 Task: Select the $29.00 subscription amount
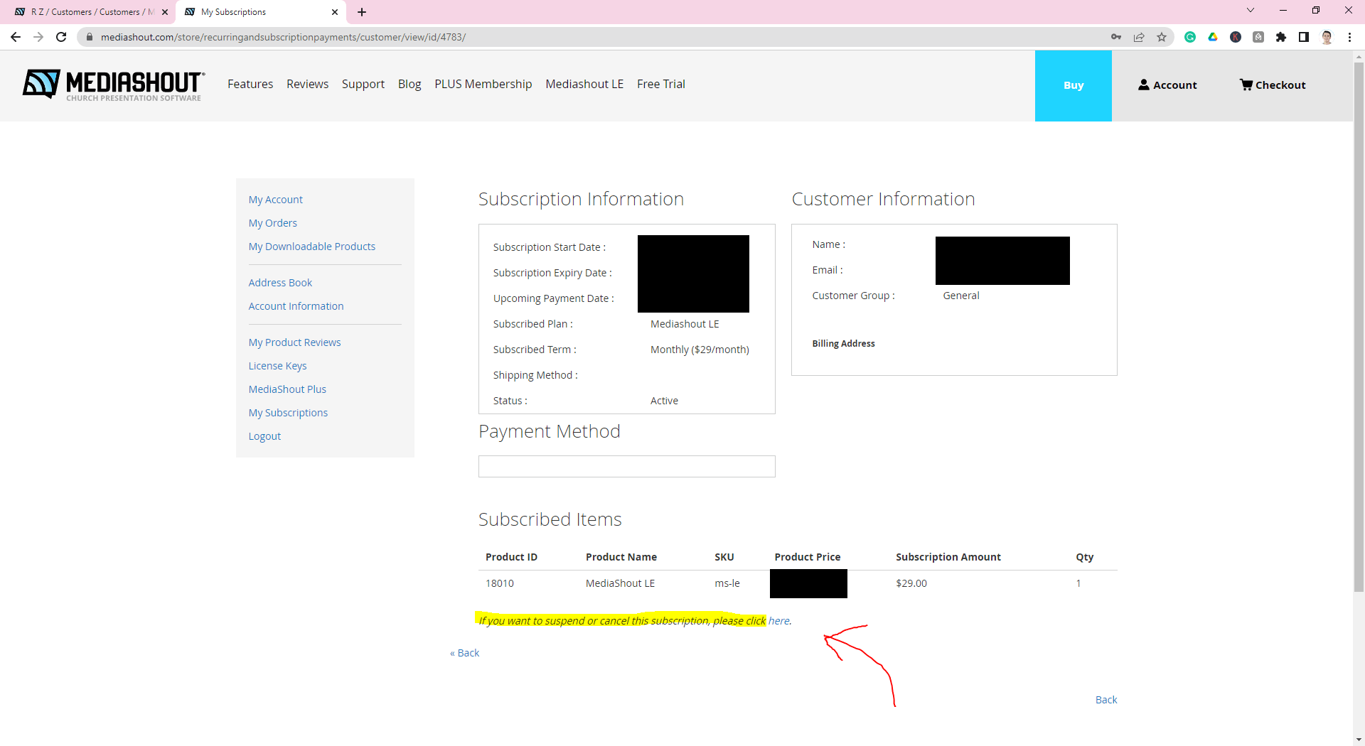click(911, 583)
